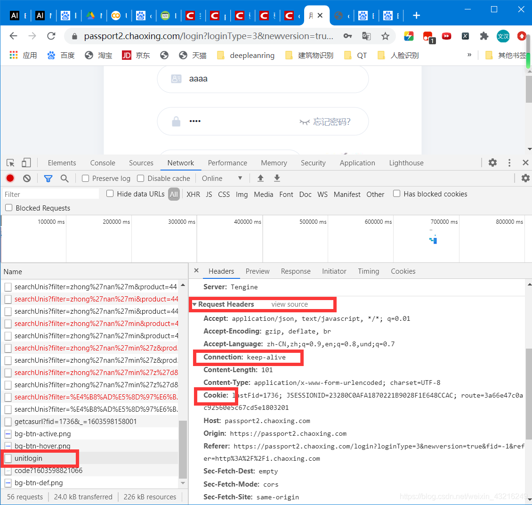Import HAR file with upload arrow
The height and width of the screenshot is (505, 532).
(x=260, y=178)
